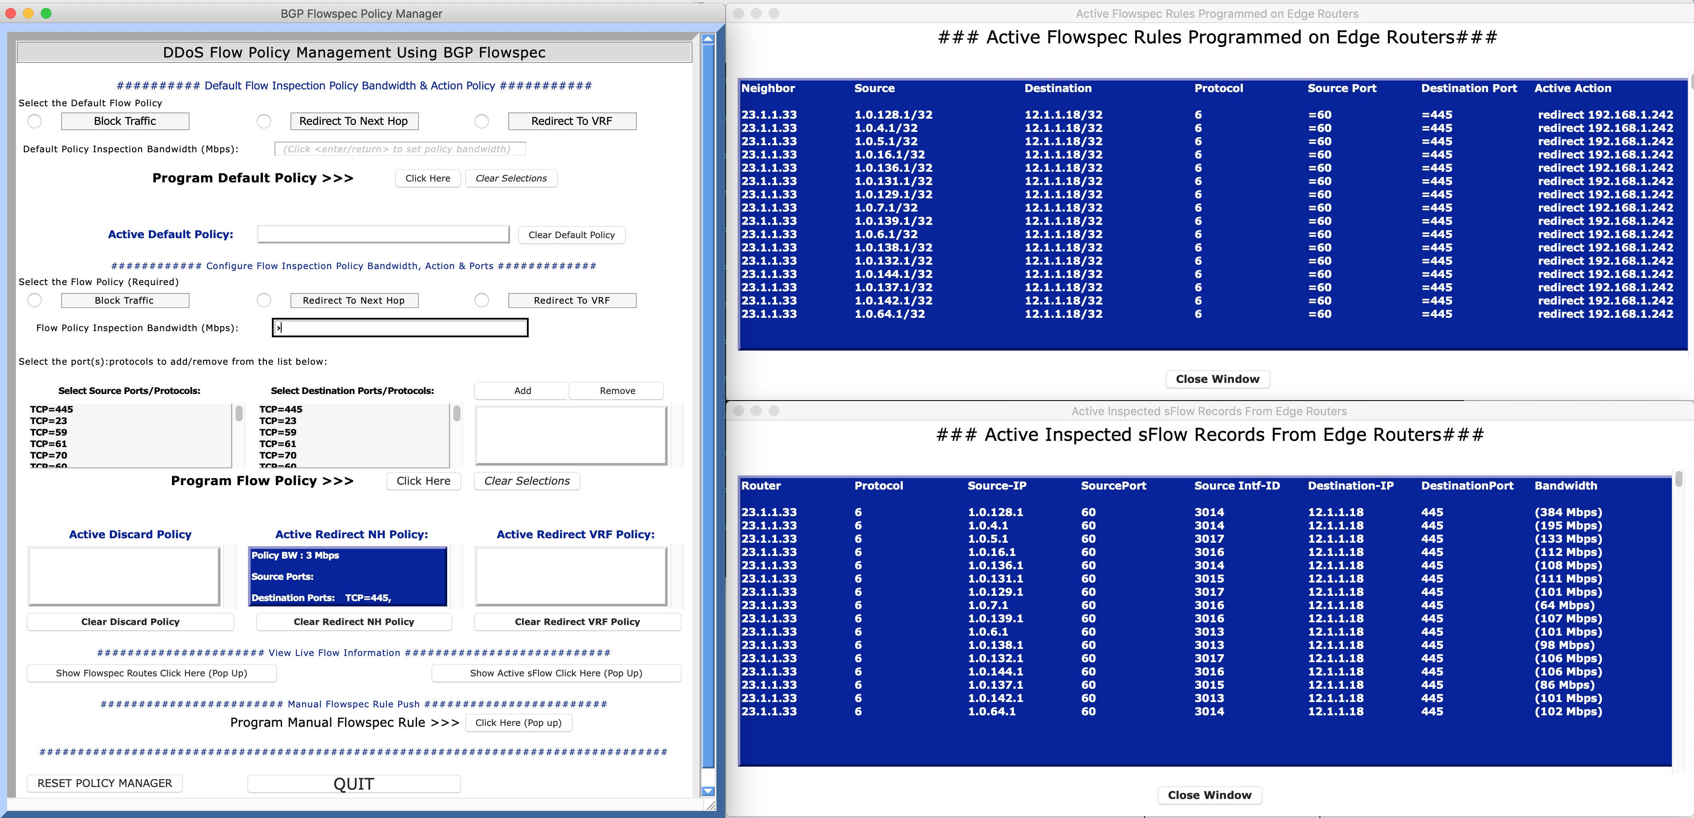Select flow policy Block Traffic radio button

[x=35, y=301]
